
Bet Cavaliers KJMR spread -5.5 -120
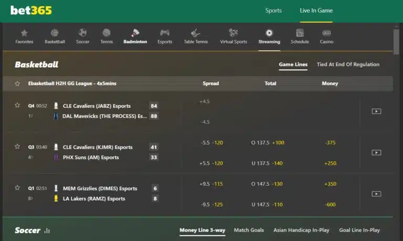[x=211, y=143]
